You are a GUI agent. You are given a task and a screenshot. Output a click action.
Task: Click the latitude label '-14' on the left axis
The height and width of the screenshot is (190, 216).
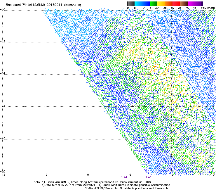point(3,73)
